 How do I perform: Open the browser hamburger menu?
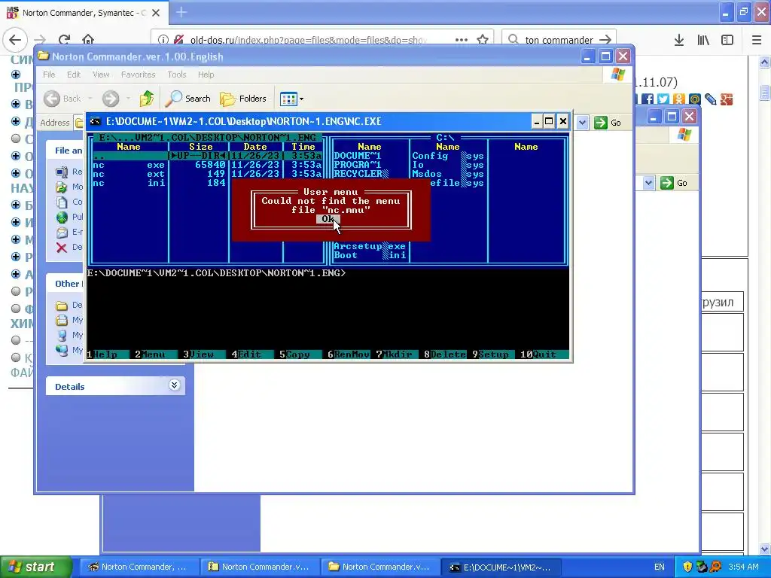point(757,40)
